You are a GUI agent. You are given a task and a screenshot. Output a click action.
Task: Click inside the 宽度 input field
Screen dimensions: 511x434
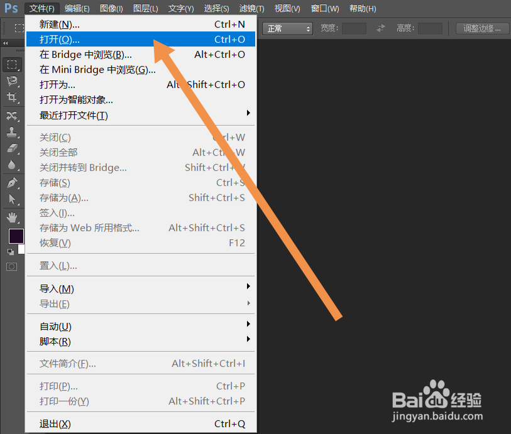353,28
